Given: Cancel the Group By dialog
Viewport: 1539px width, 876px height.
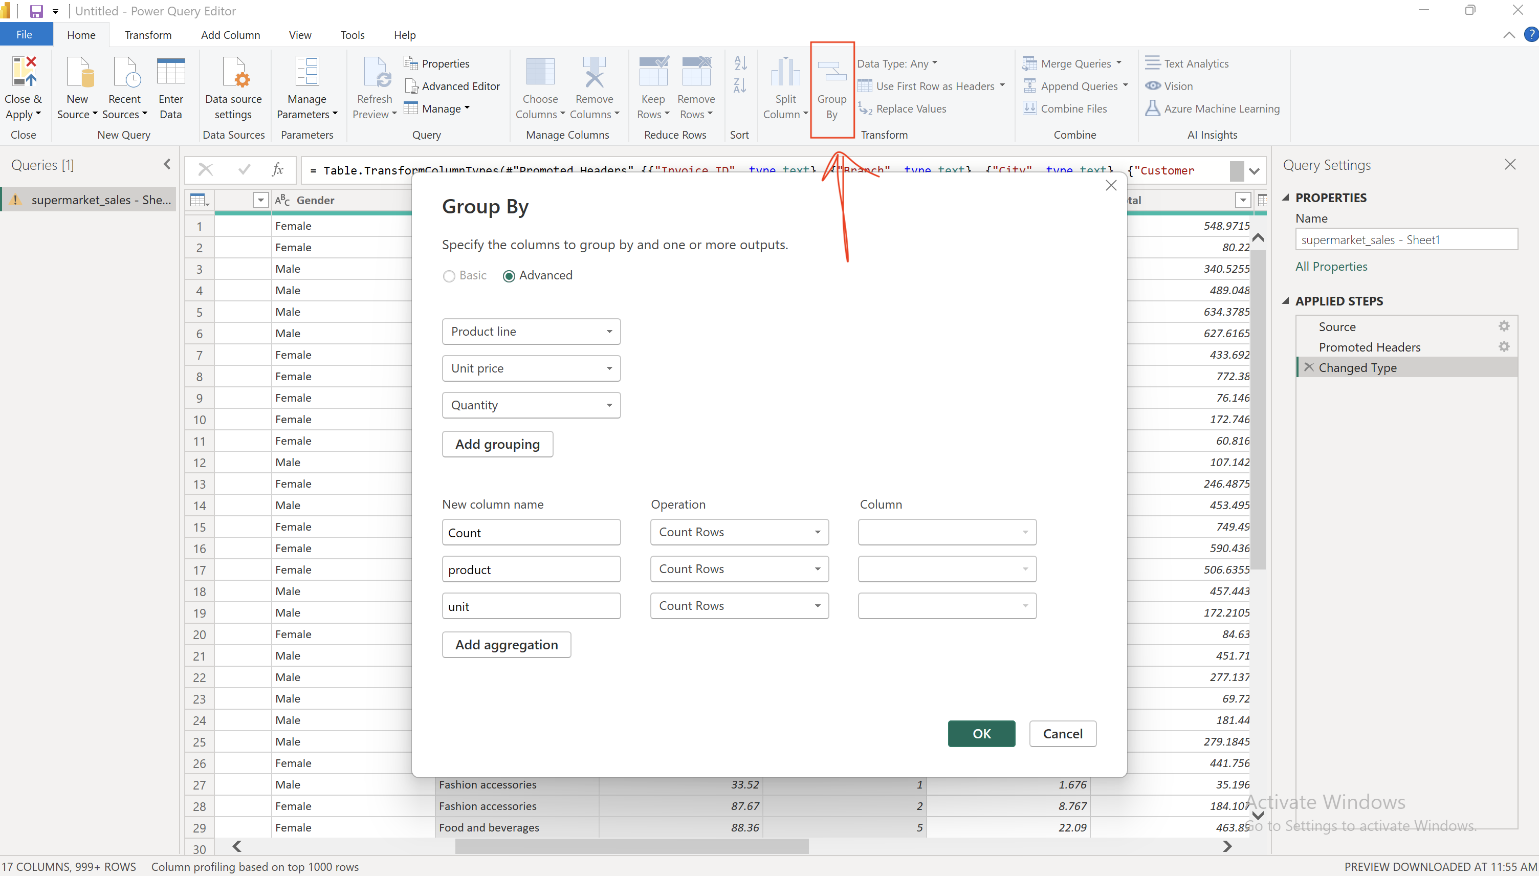Looking at the screenshot, I should [1063, 733].
